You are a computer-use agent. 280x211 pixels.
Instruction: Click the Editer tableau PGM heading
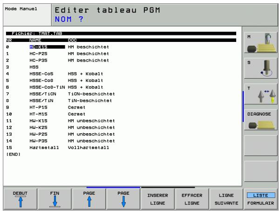tap(107, 10)
